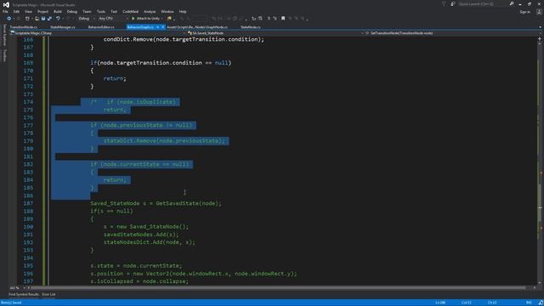This screenshot has height=306, width=544.
Task: Click the code 'return;' on line 171
Action: (115, 78)
